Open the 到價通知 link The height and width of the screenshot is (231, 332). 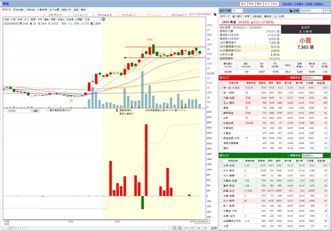[318, 4]
